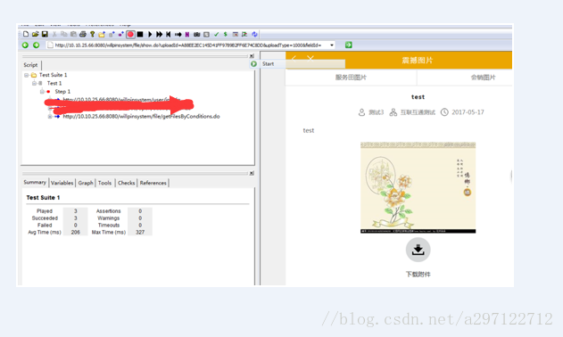The width and height of the screenshot is (563, 337).
Task: Switch to the Checks tab
Action: pyautogui.click(x=127, y=183)
